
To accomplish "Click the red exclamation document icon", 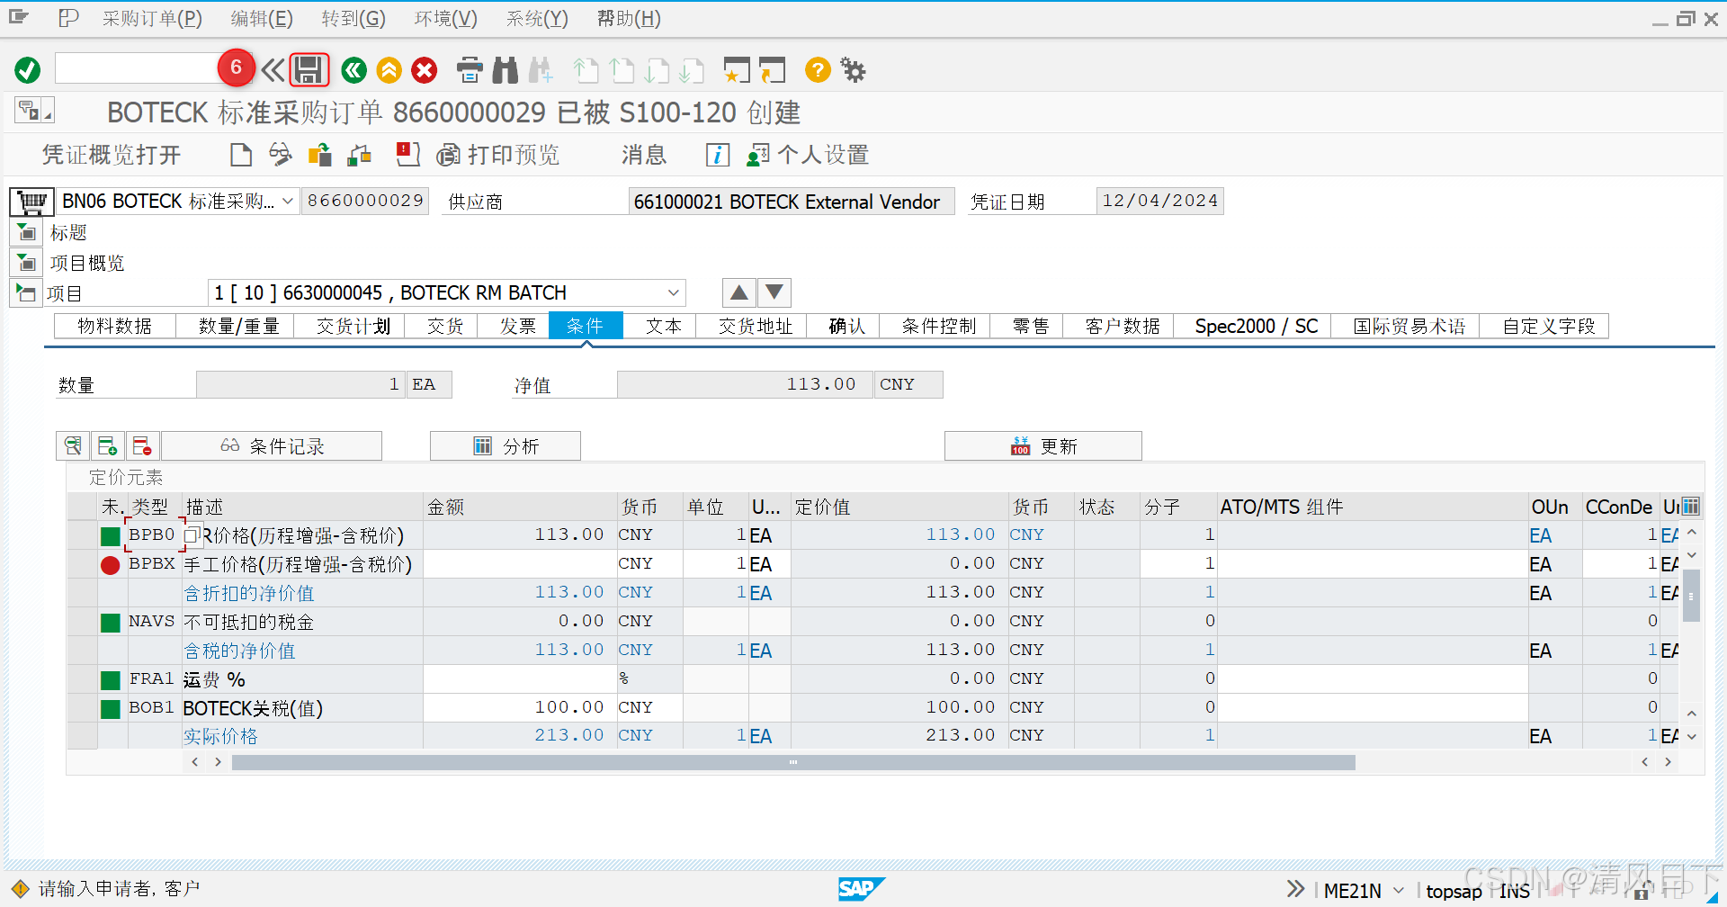I will (408, 155).
